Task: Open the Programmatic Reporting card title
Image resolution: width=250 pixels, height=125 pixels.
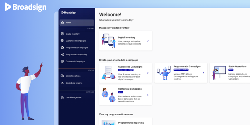Action: (x=131, y=123)
